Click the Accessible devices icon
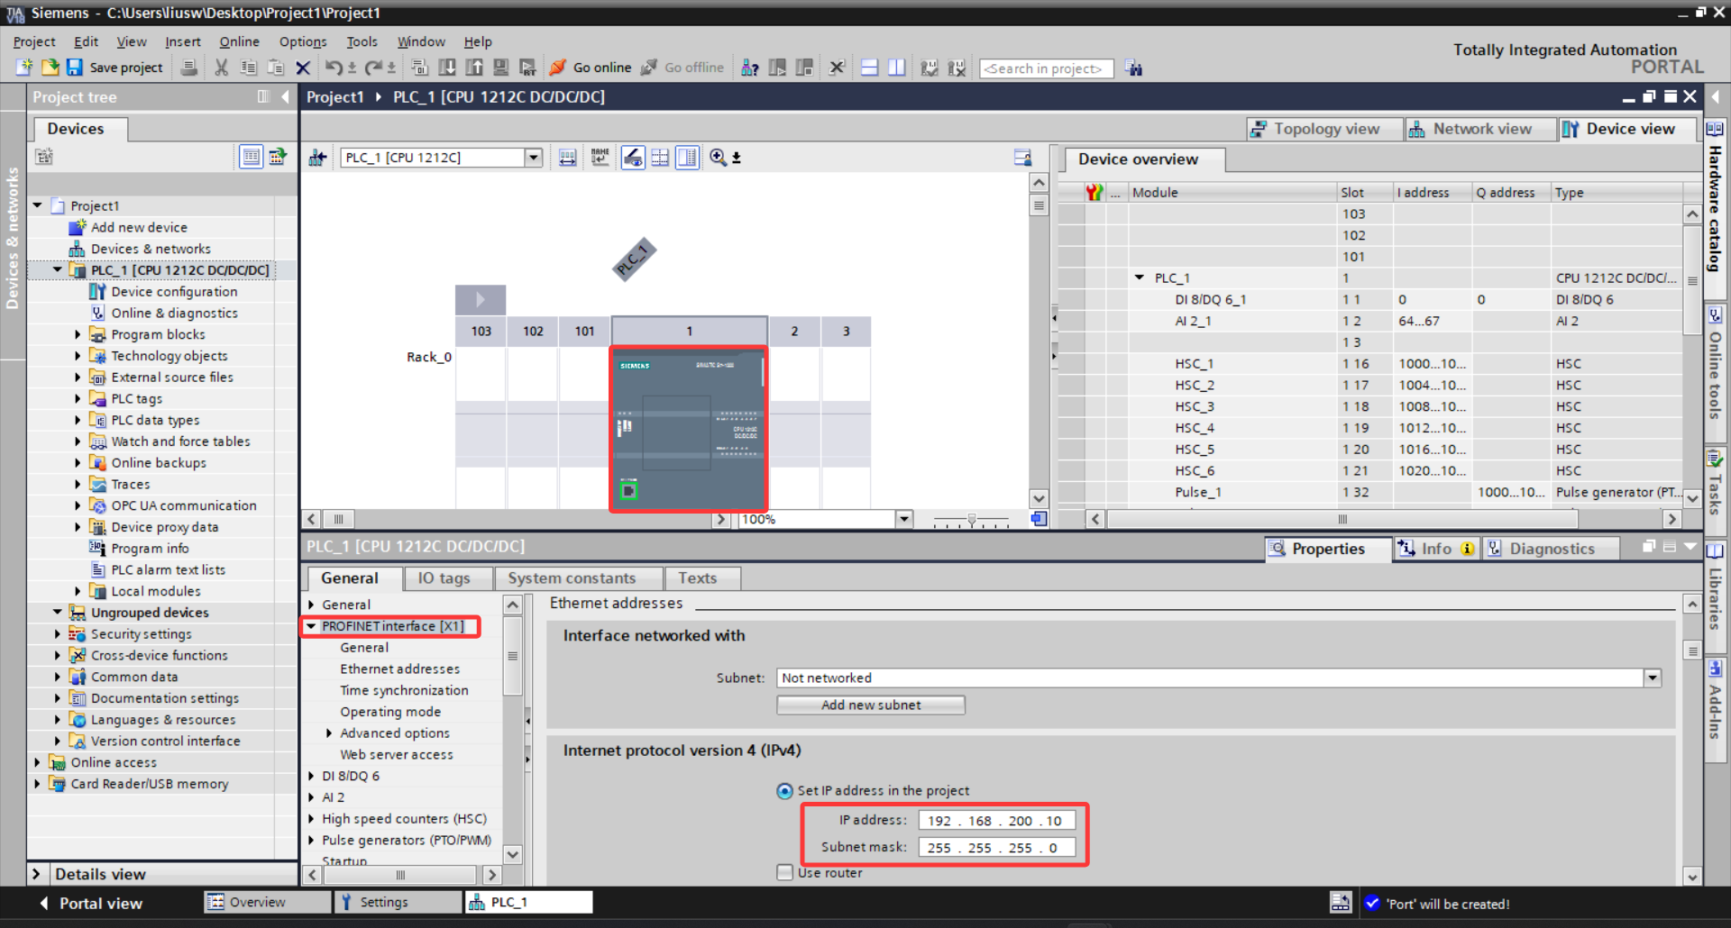 [x=749, y=68]
